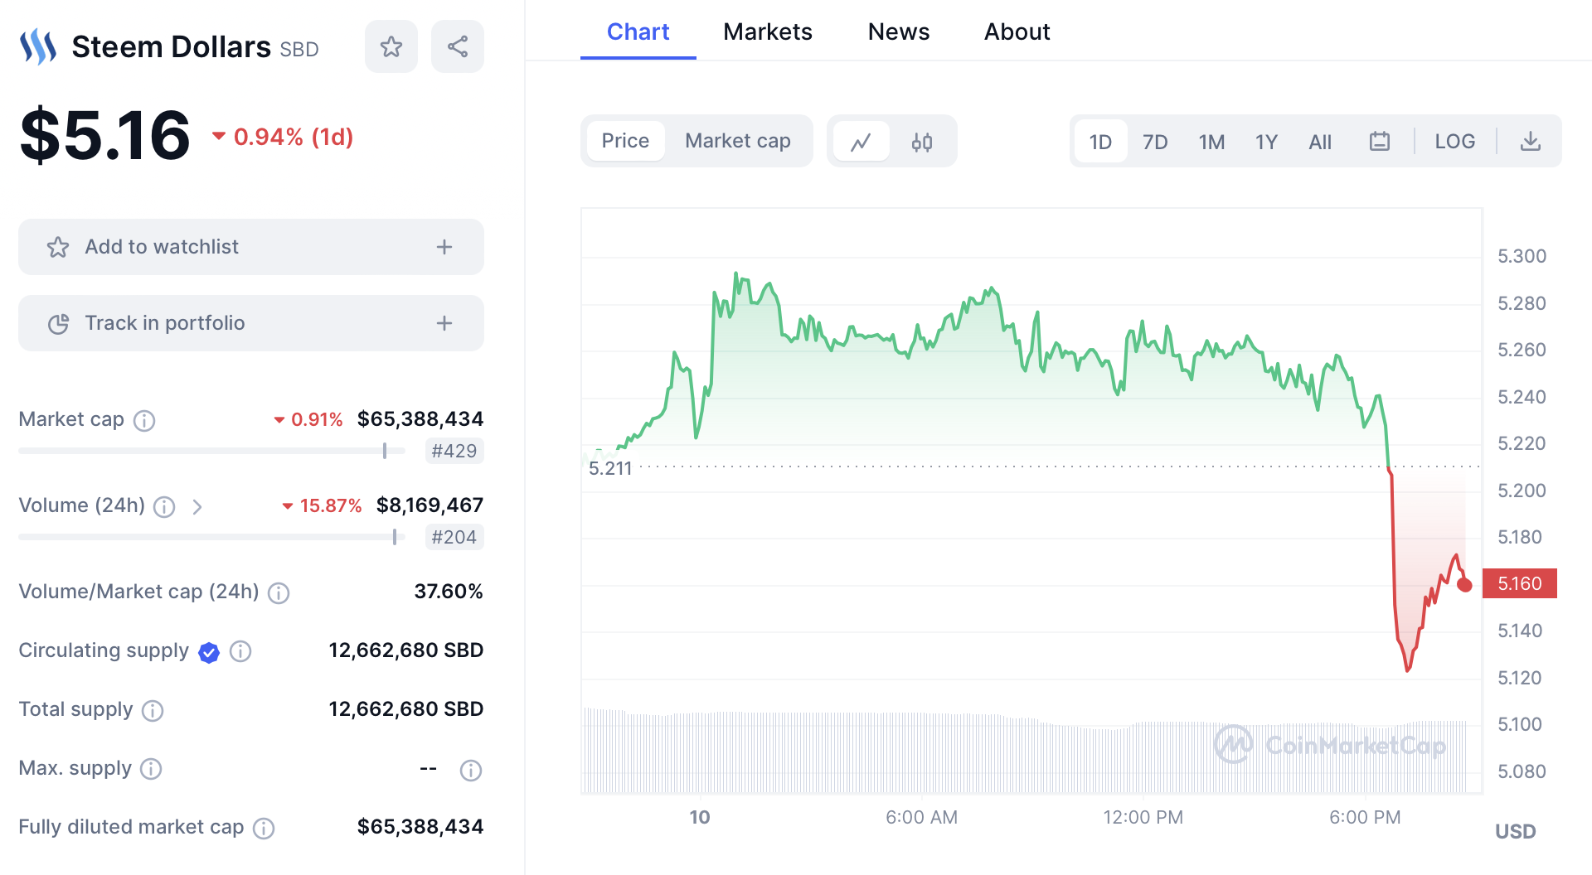1592x875 pixels.
Task: Switch to the candlestick chart icon
Action: 922,142
